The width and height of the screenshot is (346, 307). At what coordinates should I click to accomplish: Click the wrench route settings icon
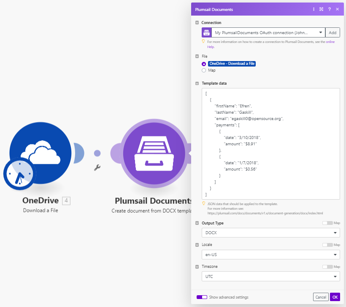tap(97, 168)
